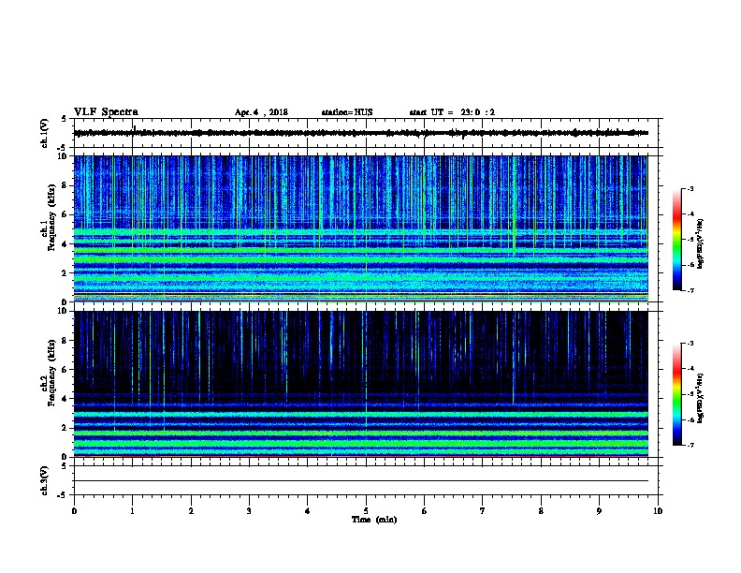Click the "8" kHz tick on ch.2 frequency axis
The image size is (741, 573).
[65, 341]
